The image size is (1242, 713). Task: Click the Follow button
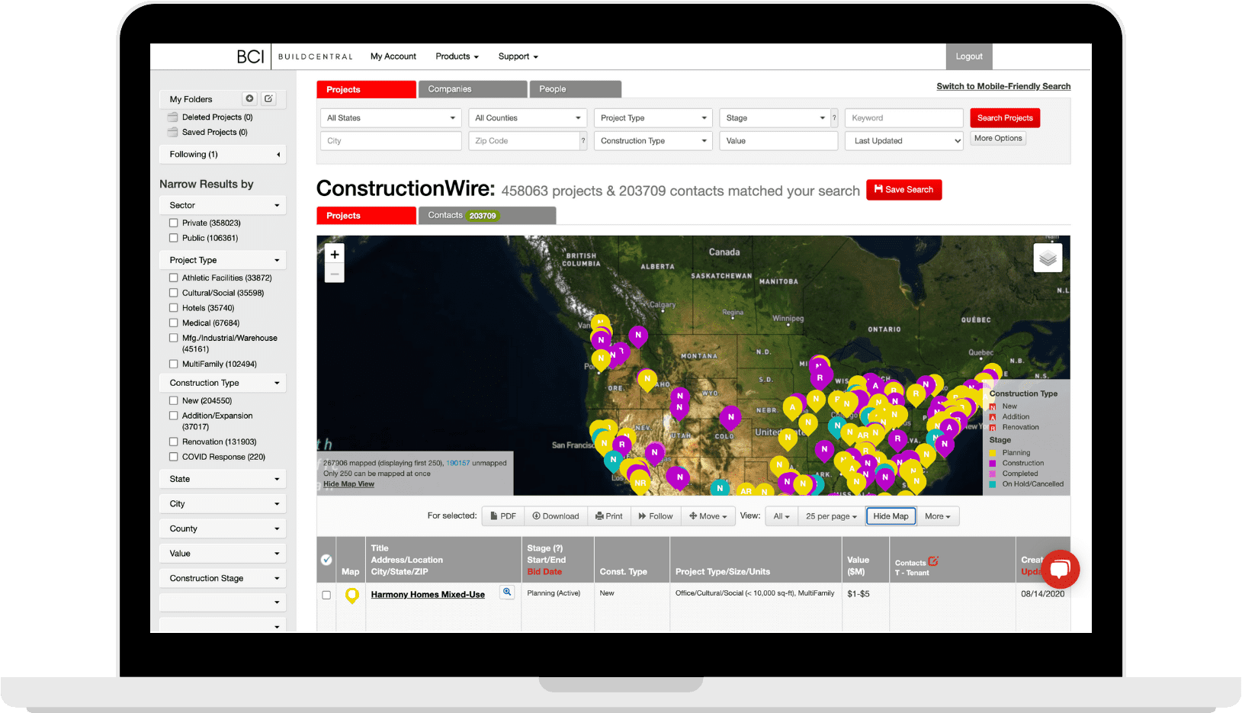coord(656,516)
